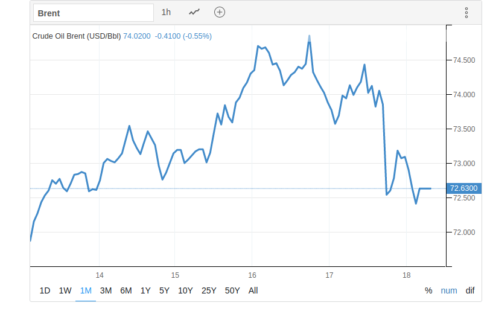Viewport: 490px width, 311px height.
Task: Toggle num scale mode
Action: tap(449, 290)
